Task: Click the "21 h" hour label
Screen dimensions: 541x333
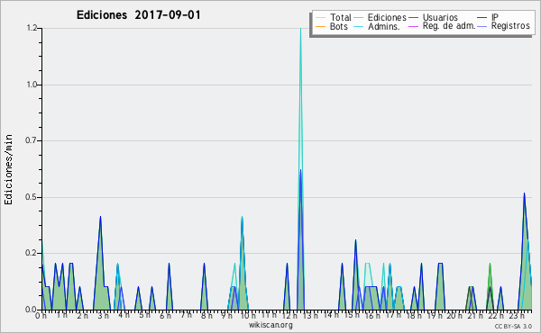Action: point(475,315)
